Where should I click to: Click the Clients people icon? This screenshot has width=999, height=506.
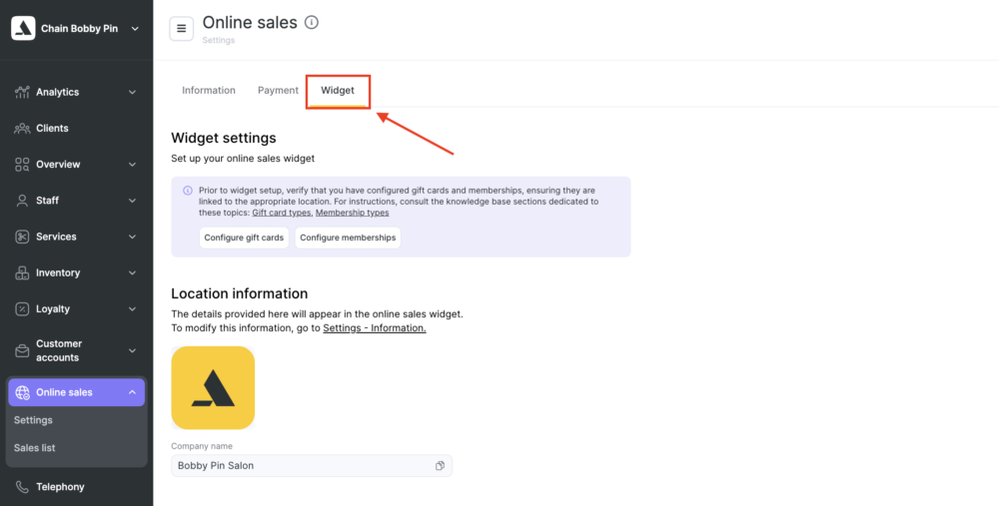(22, 129)
